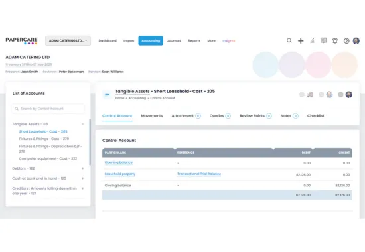The image size is (365, 252).
Task: Click the plus add-new icon
Action: 301,41
